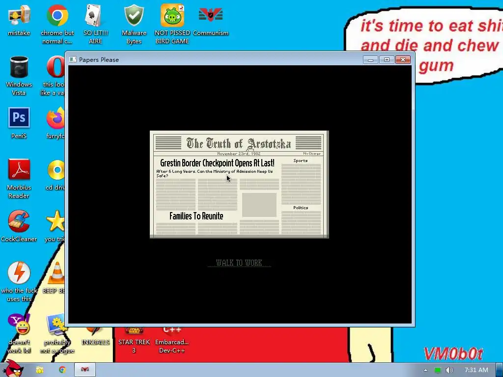Click the Angry Bird start button
The image size is (503, 377).
(x=13, y=368)
